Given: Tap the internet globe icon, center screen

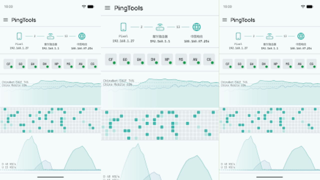Looking at the screenshot, I should (x=196, y=27).
